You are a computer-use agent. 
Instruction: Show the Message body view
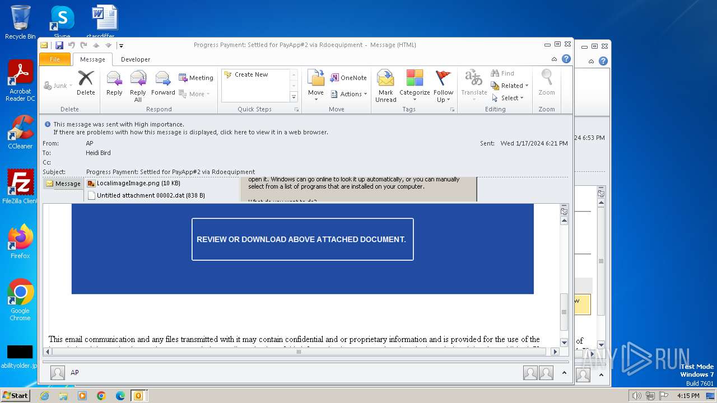[x=63, y=184]
